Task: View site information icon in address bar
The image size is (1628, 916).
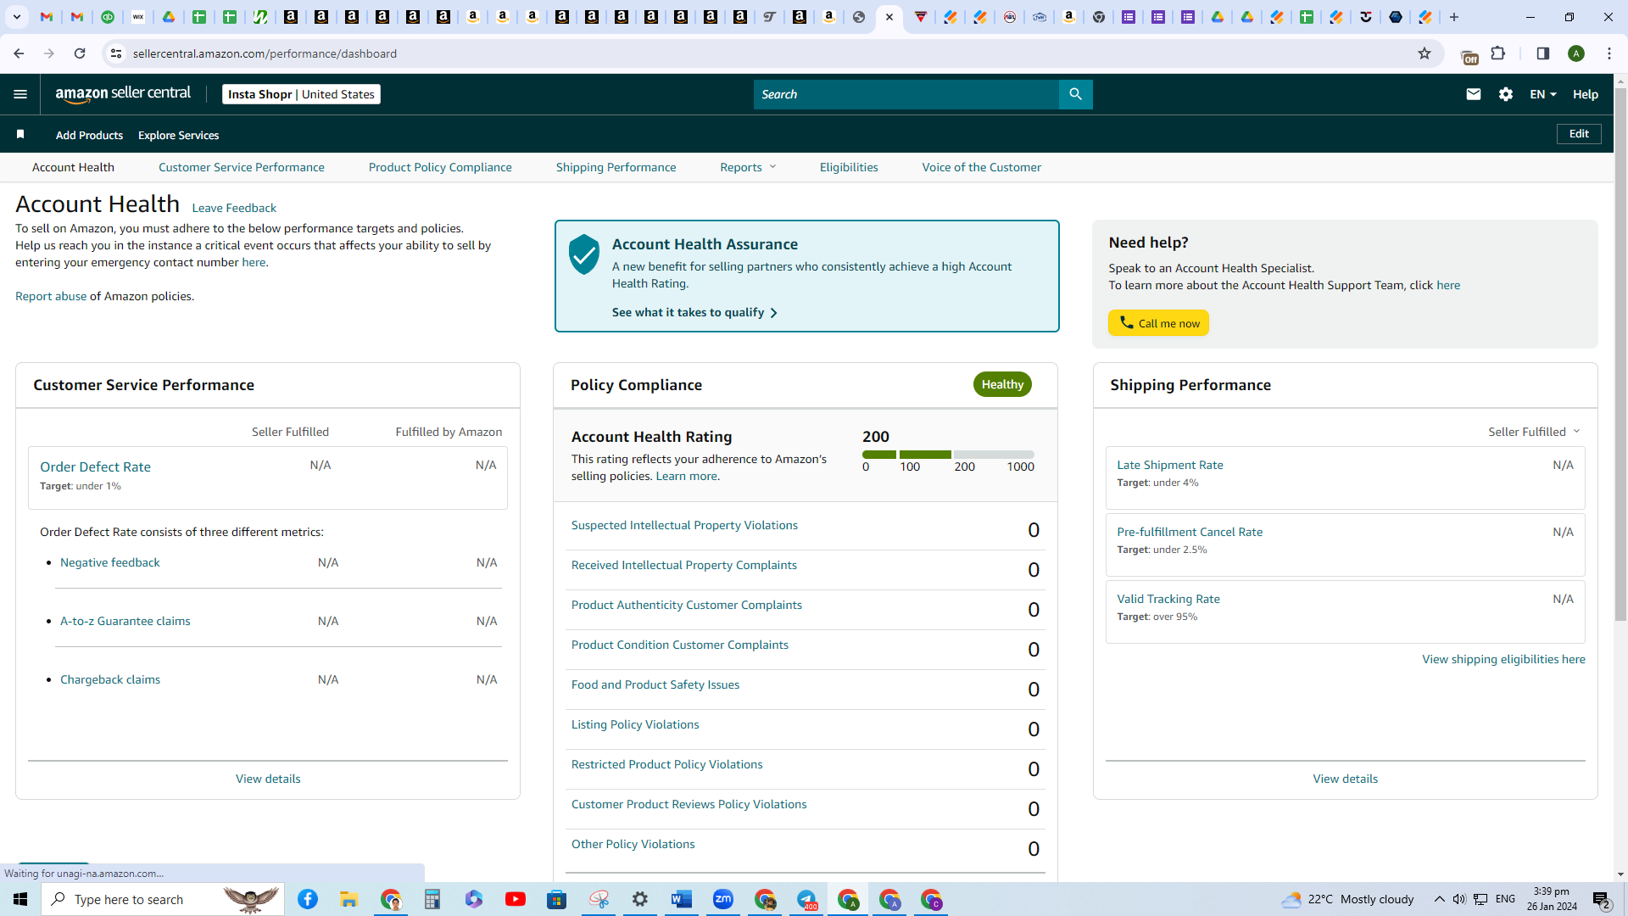Action: pos(116,53)
